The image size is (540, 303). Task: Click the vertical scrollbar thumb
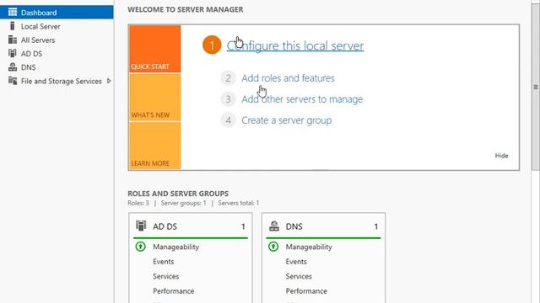(x=536, y=88)
